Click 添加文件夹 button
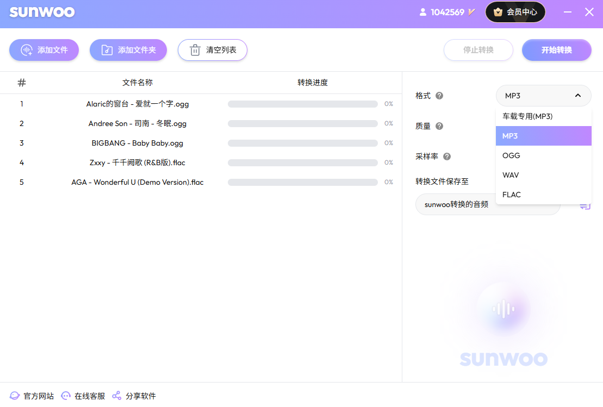 click(128, 50)
